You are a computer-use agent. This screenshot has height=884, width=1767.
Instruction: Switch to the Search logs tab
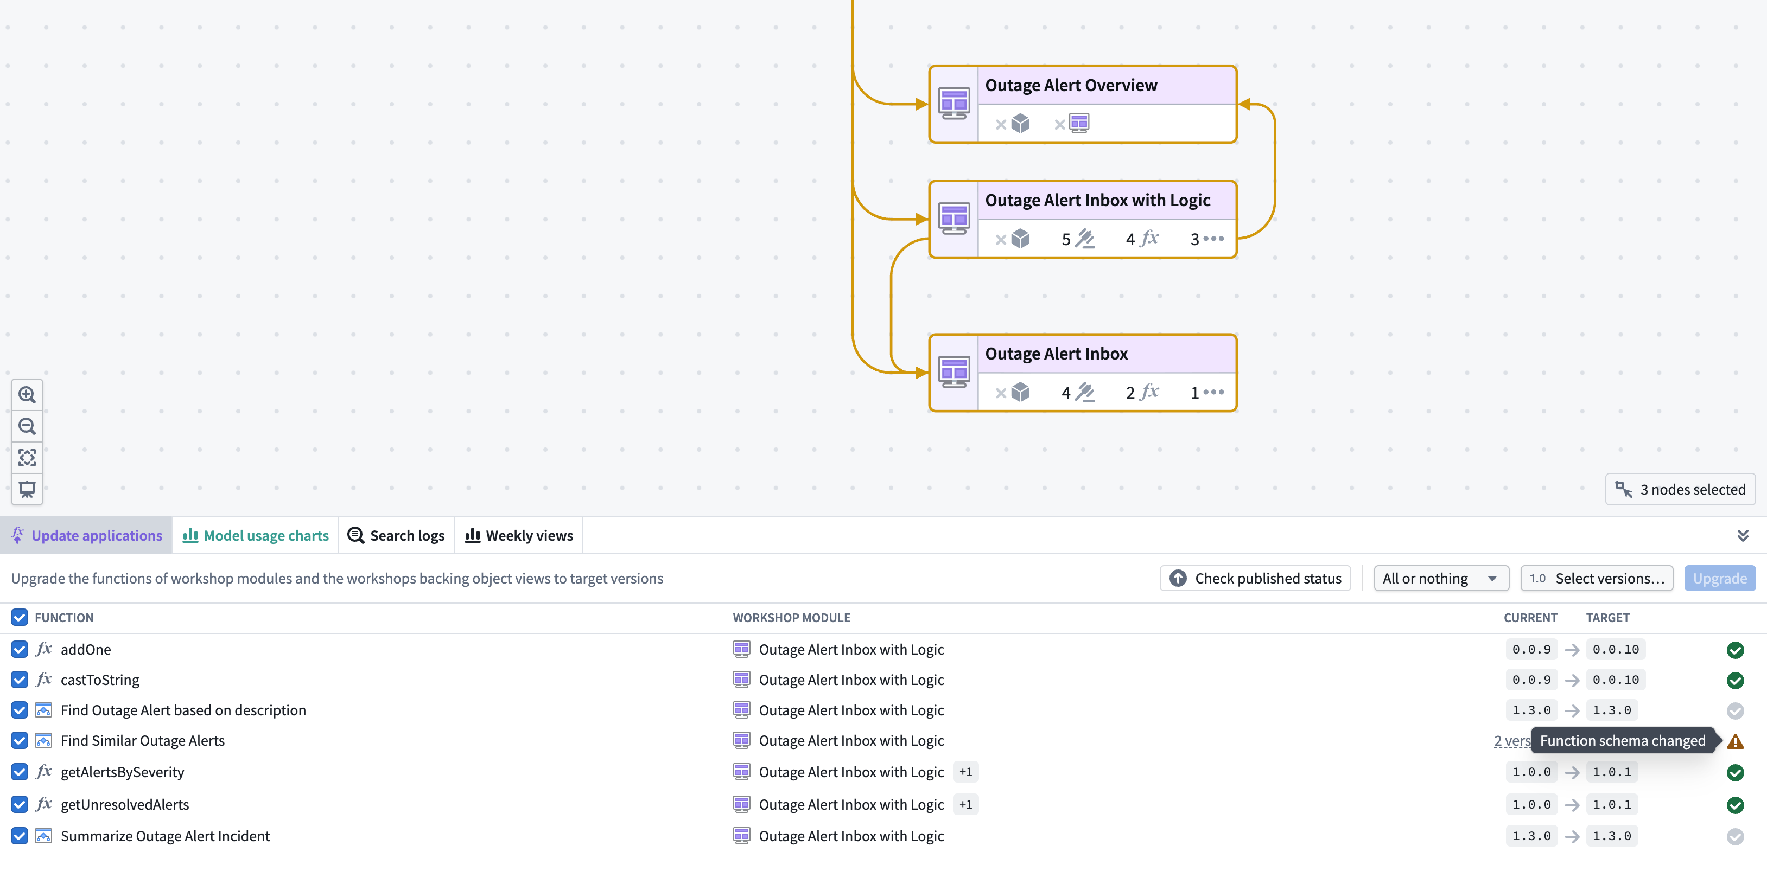click(396, 535)
